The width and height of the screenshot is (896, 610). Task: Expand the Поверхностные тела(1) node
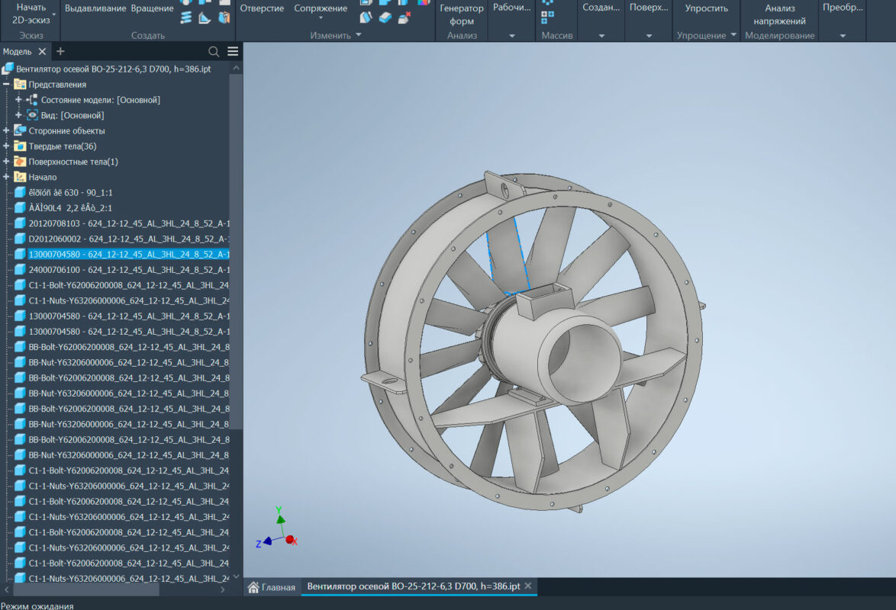[x=6, y=162]
